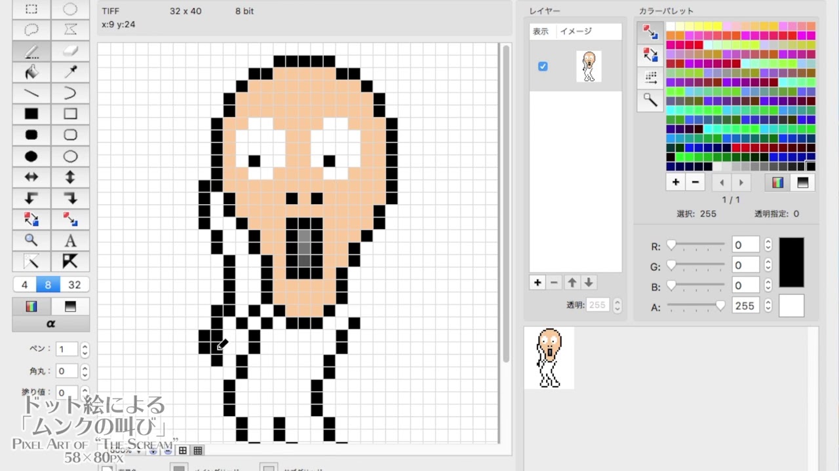The width and height of the screenshot is (839, 471).
Task: Click the horizontal flip arrow tool
Action: point(31,177)
